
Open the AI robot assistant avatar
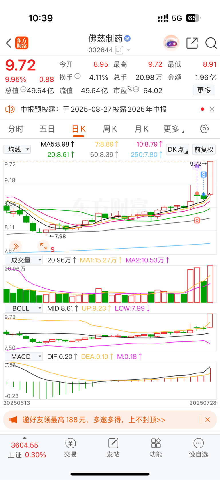pyautogui.click(x=171, y=43)
